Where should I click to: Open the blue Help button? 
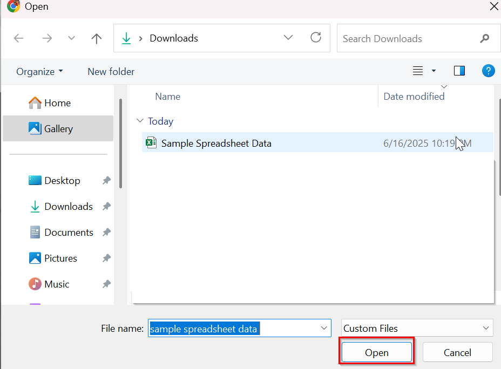[488, 71]
